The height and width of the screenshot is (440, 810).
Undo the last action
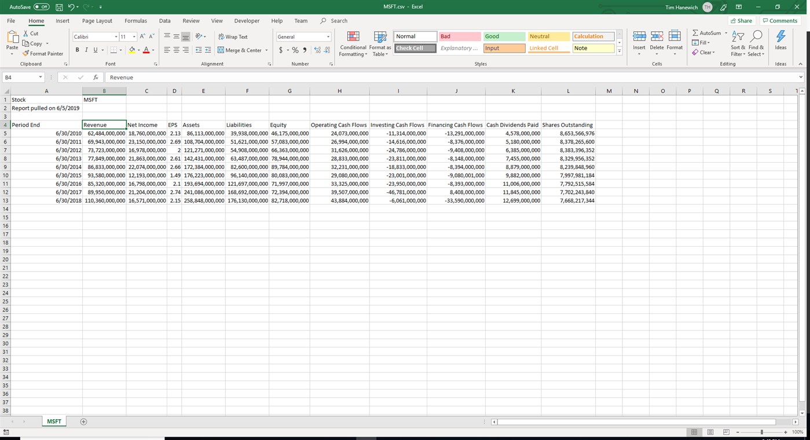(x=71, y=7)
